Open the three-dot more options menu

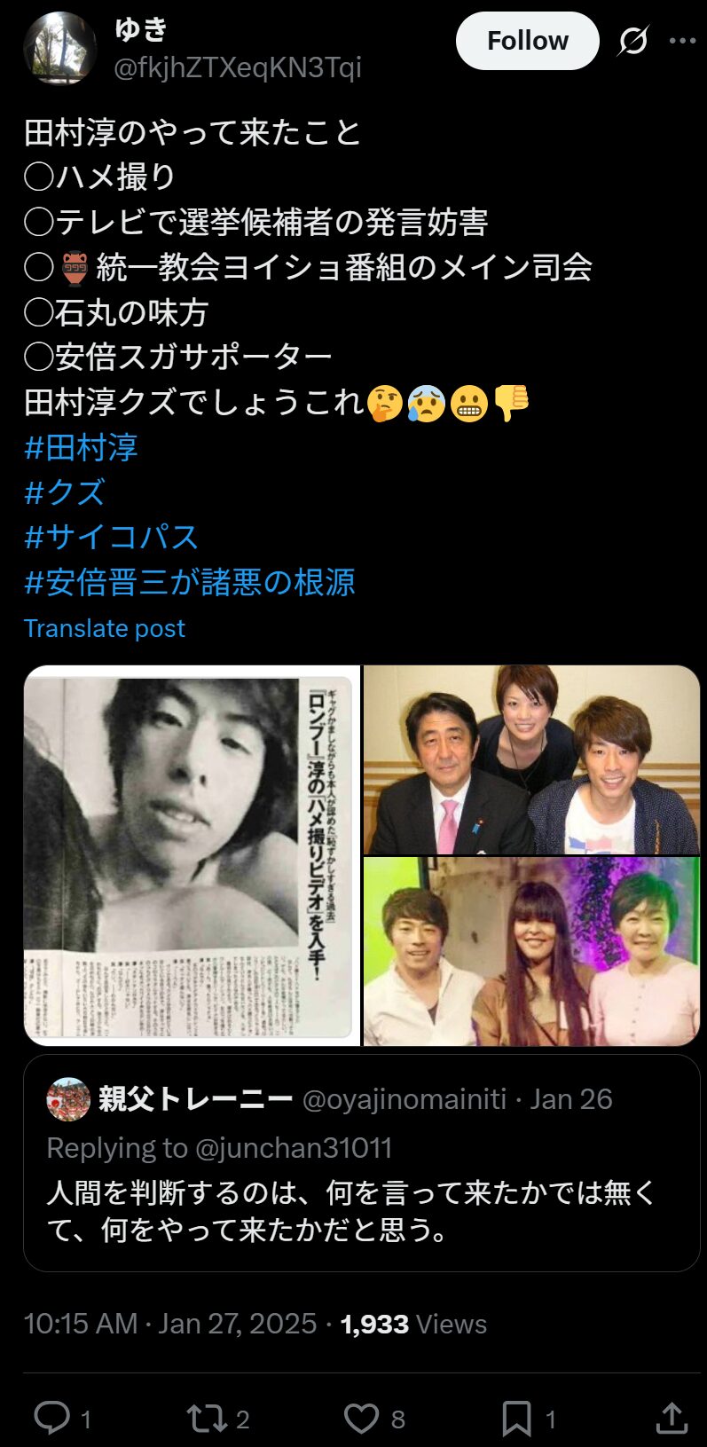pyautogui.click(x=682, y=41)
